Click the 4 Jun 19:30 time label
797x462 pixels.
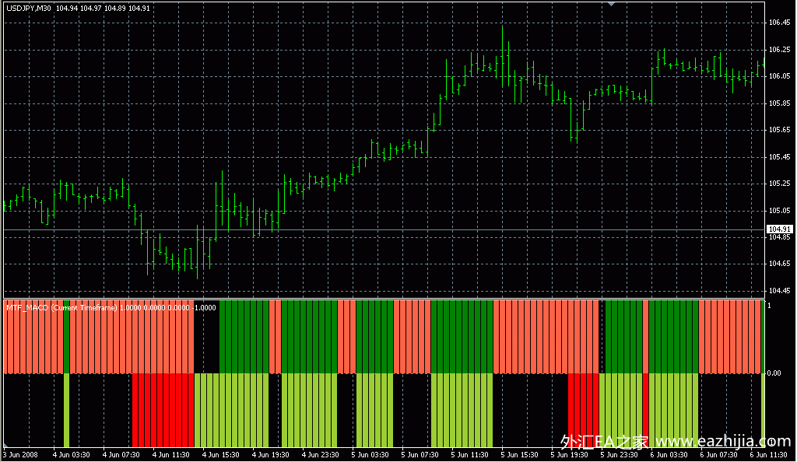point(270,455)
